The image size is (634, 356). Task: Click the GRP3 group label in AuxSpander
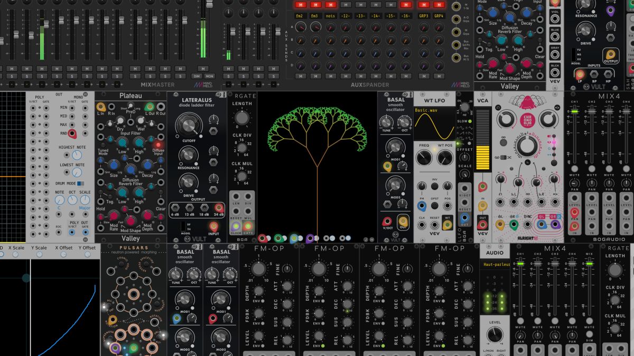point(424,16)
